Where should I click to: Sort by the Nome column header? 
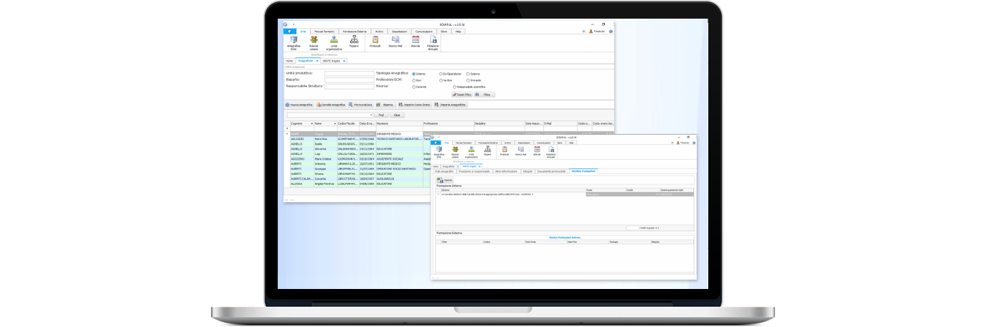pos(325,124)
